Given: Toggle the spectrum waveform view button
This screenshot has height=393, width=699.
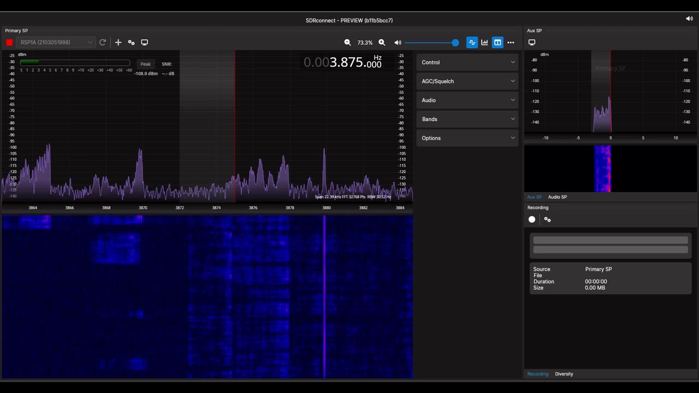Looking at the screenshot, I should point(472,43).
